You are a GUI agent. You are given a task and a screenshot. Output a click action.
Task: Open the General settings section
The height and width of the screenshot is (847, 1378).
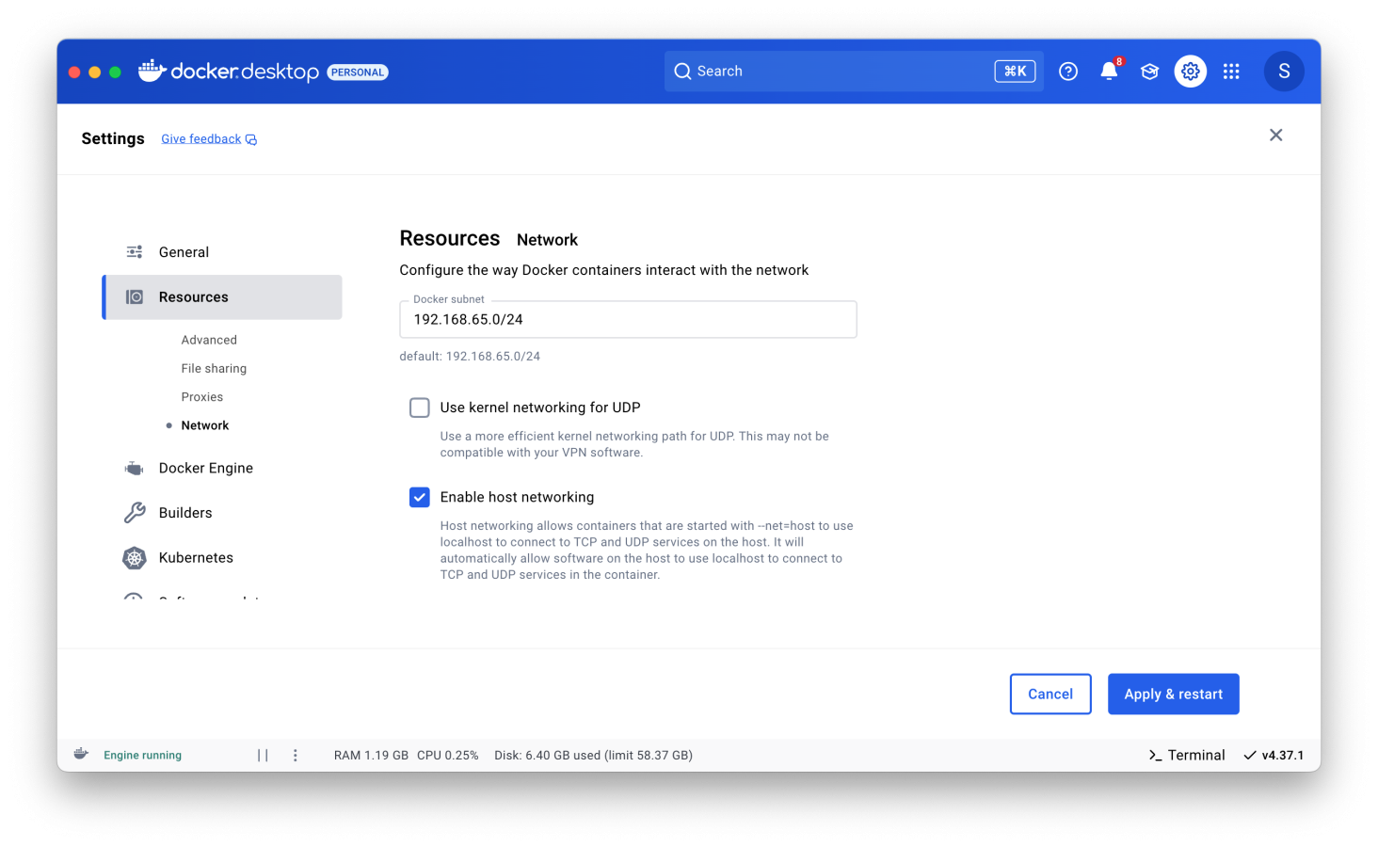(x=184, y=252)
